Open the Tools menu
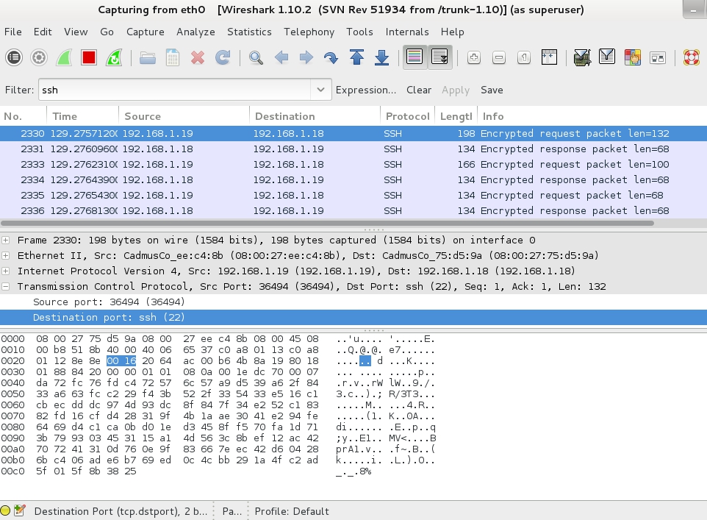This screenshot has width=707, height=520. [x=359, y=32]
